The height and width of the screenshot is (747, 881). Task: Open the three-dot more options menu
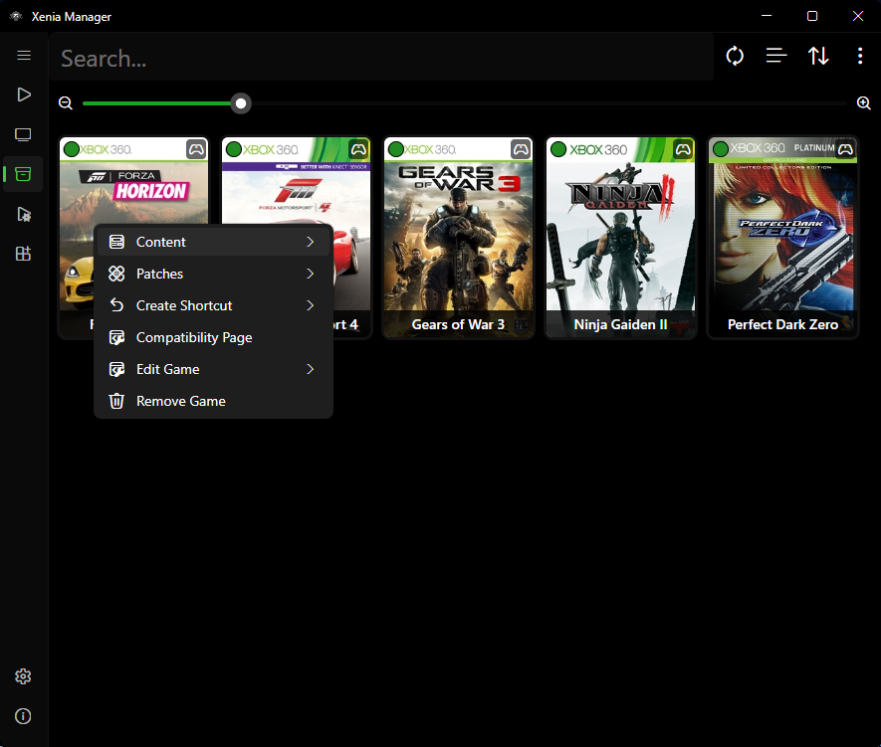[x=860, y=56]
